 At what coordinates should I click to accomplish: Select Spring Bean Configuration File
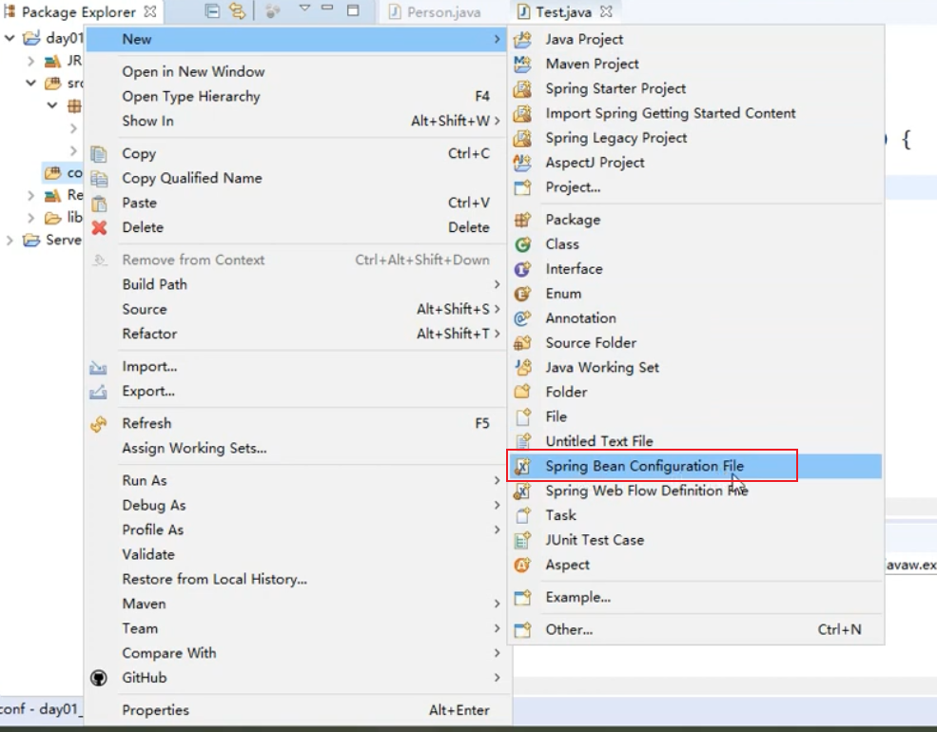pos(695,467)
